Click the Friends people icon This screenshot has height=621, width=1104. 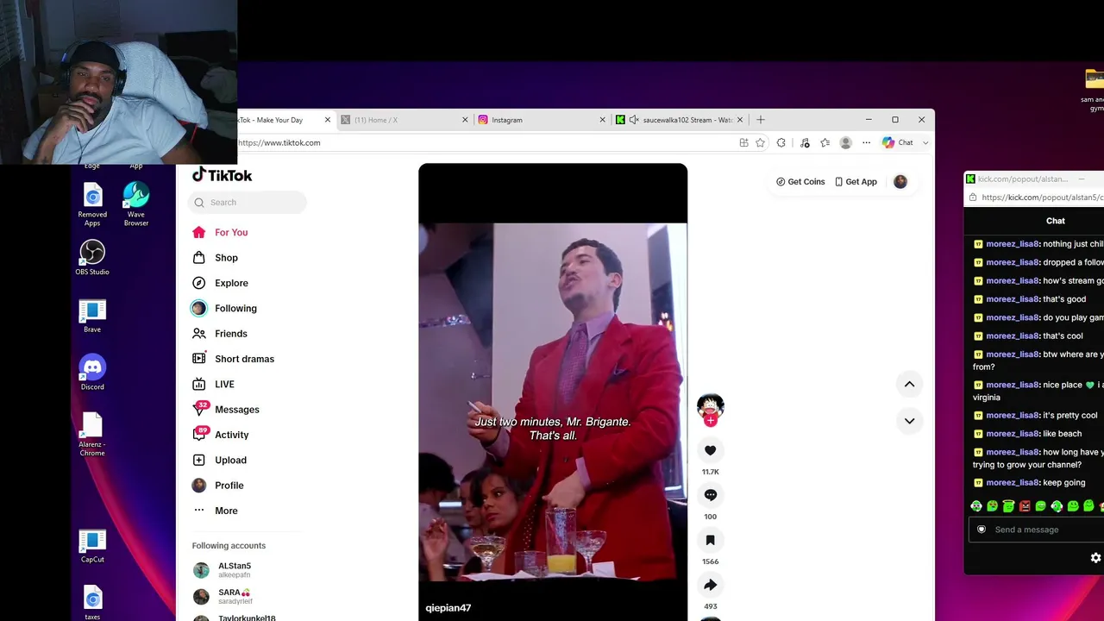[199, 334]
